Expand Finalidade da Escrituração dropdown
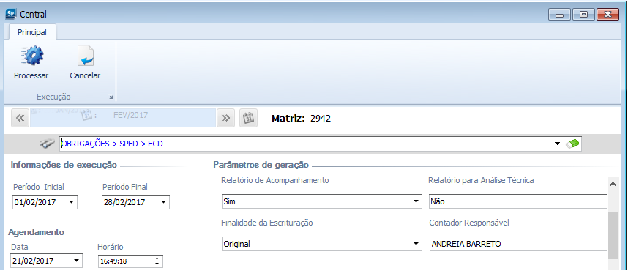 tap(416, 244)
